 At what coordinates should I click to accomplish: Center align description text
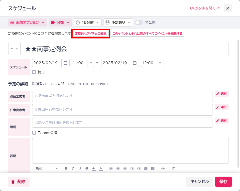118,169
